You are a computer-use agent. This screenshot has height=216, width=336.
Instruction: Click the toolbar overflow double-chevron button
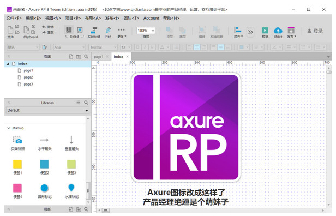click(x=250, y=32)
